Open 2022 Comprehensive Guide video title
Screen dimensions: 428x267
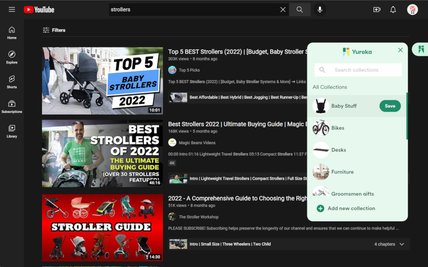click(x=237, y=198)
